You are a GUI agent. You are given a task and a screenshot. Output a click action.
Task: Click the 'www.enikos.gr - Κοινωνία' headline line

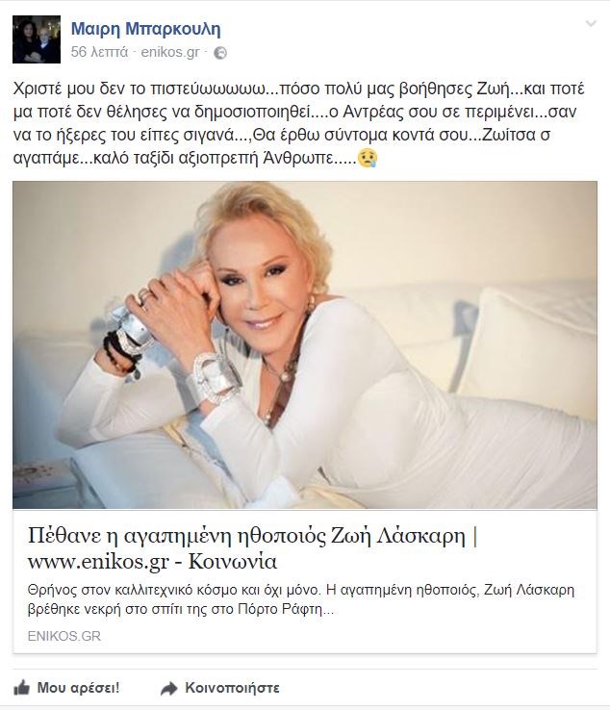tap(152, 562)
